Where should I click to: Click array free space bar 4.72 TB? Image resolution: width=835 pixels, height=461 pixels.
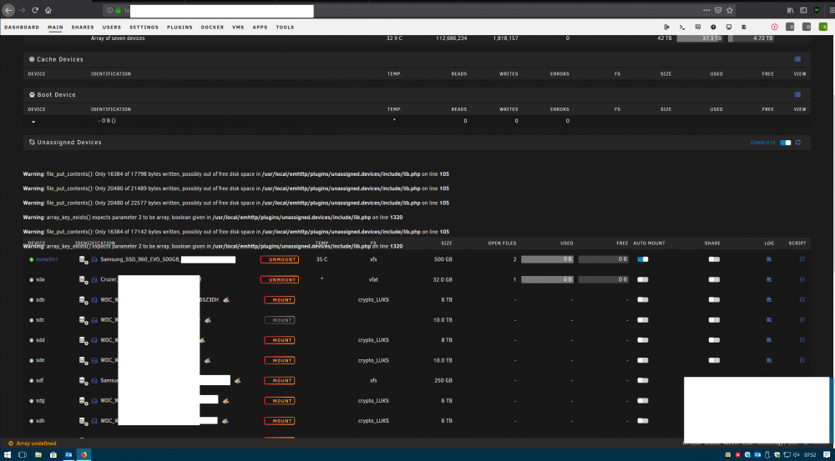[x=751, y=38]
